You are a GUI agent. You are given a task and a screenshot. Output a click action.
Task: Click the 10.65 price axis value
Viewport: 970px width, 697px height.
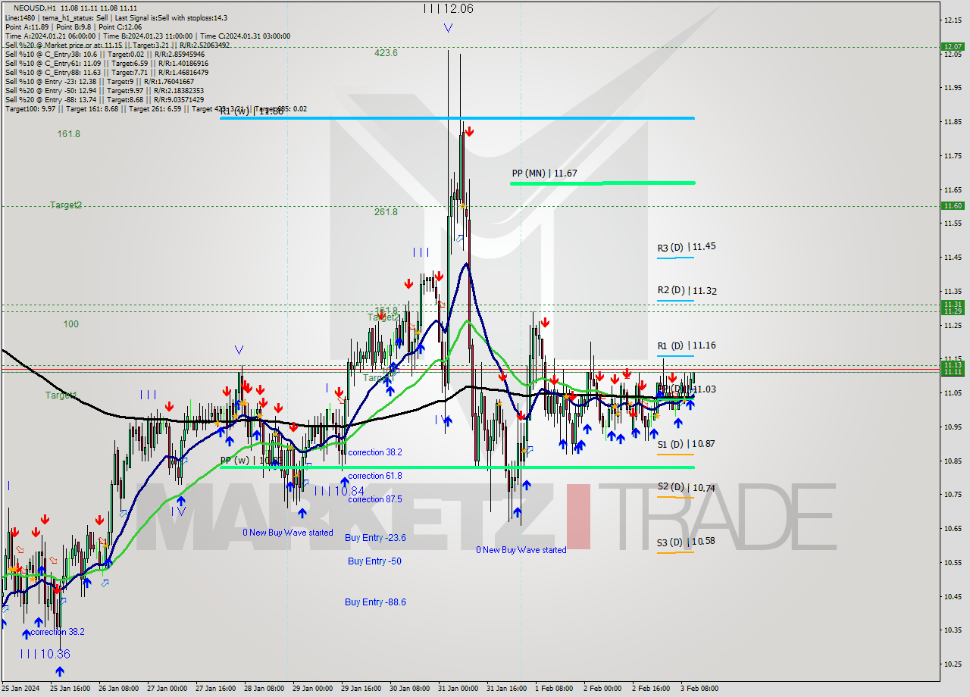click(x=953, y=529)
